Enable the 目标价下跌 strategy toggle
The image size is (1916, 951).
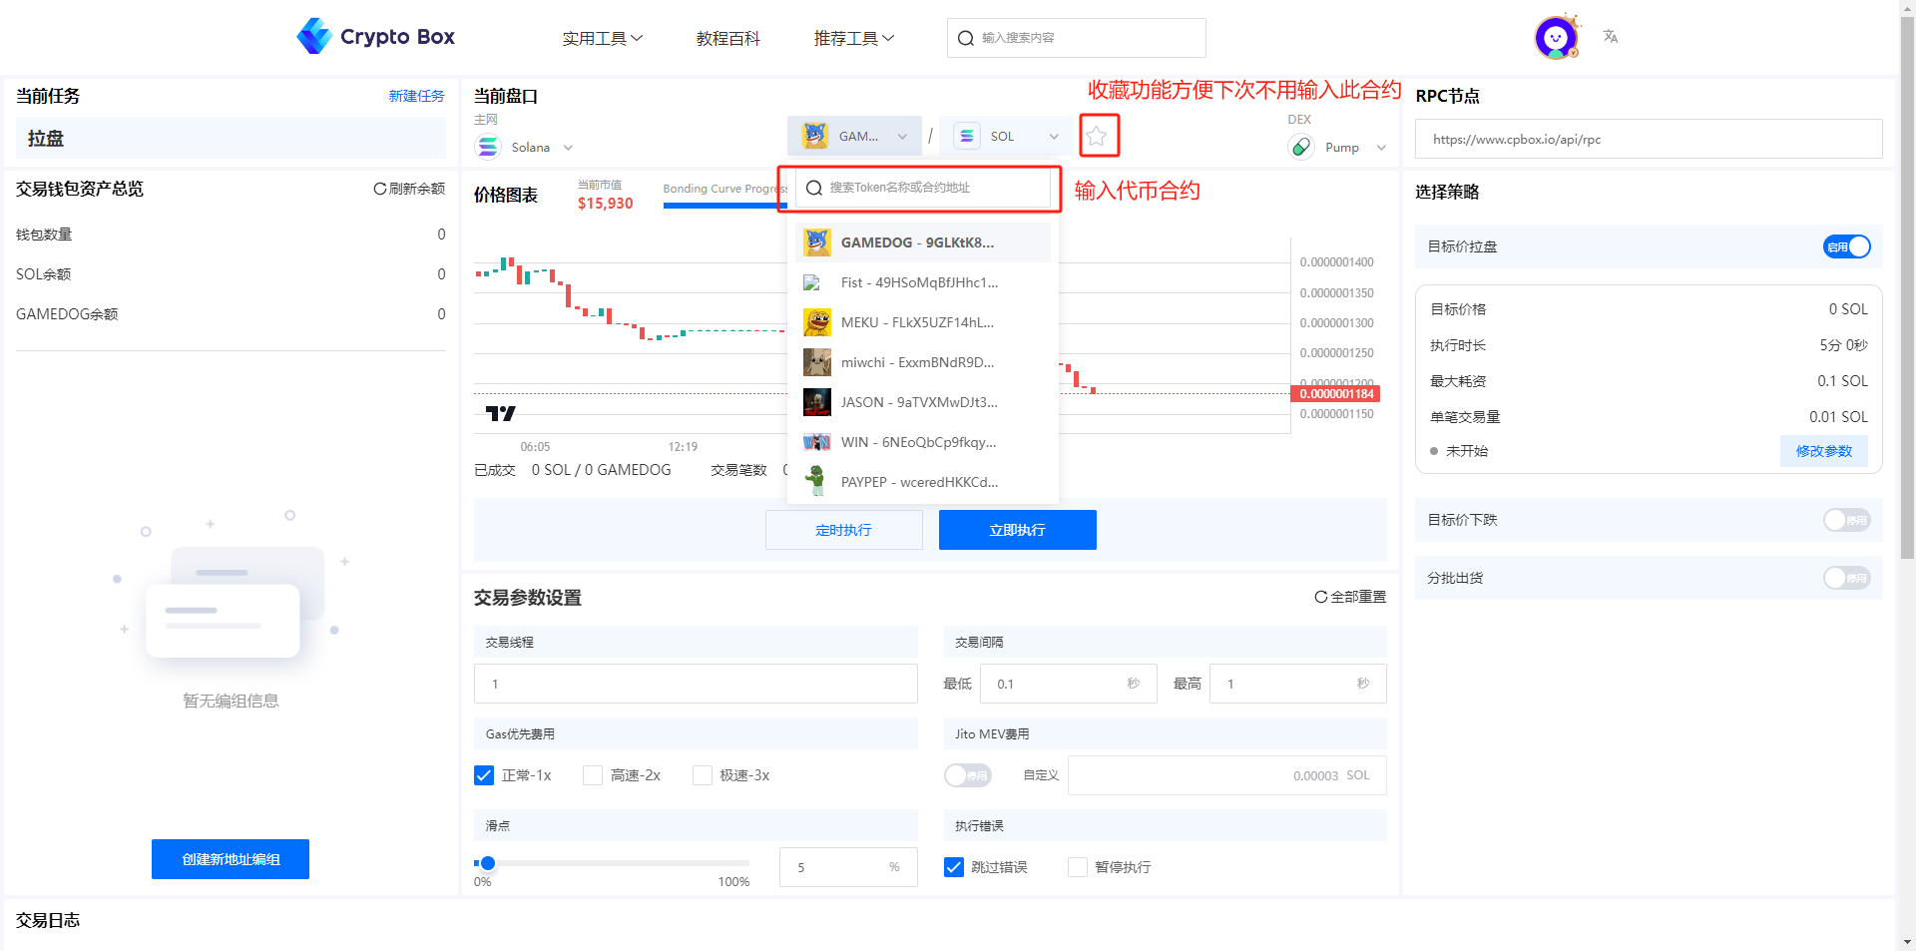[x=1846, y=520]
